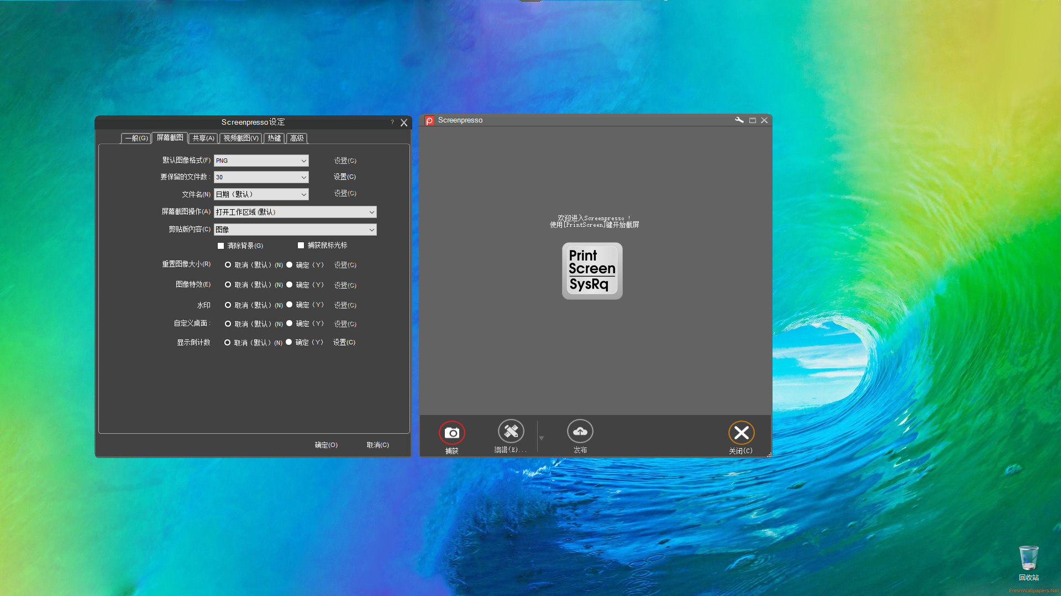1061x596 pixels.
Task: Switch to the Hotkeys (热键) tab
Action: (x=274, y=138)
